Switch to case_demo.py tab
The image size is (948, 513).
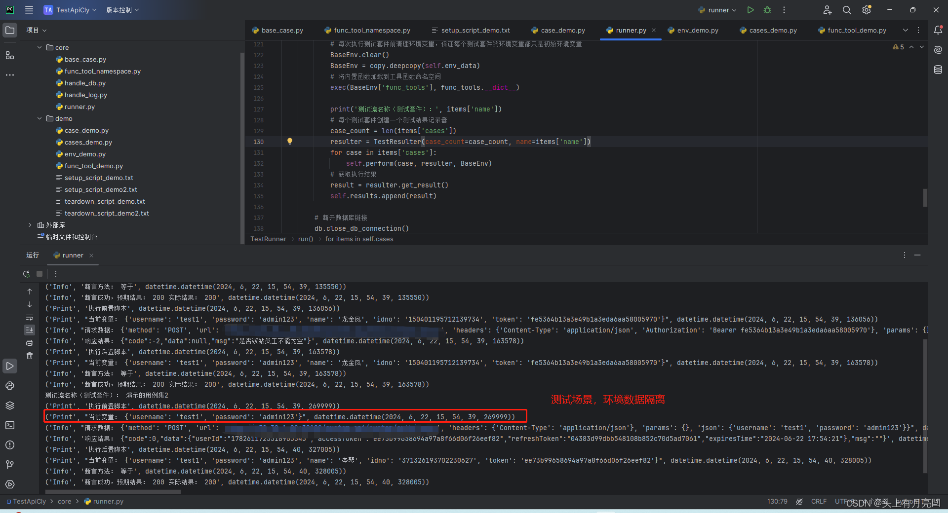pyautogui.click(x=558, y=30)
